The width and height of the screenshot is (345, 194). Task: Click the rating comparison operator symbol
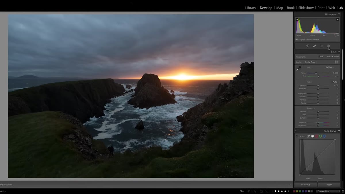click(x=272, y=191)
